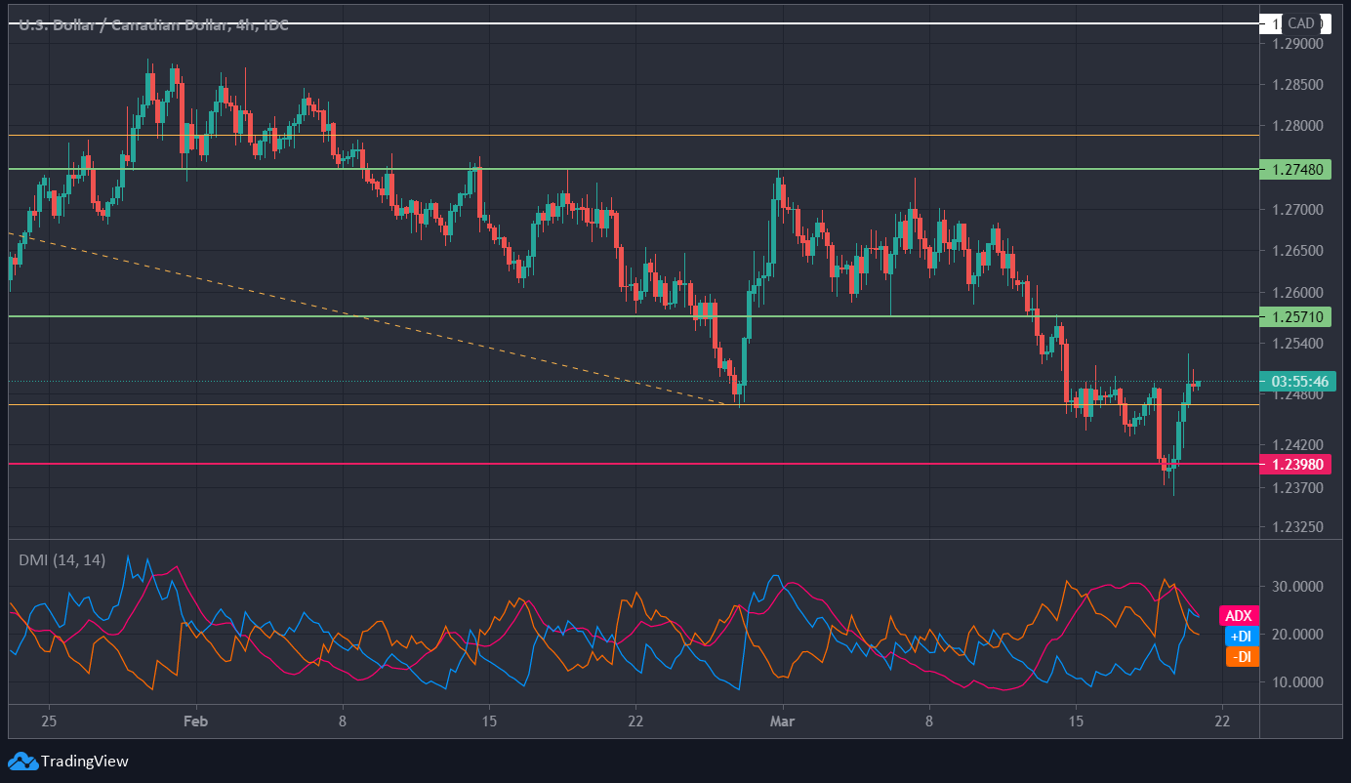1351x783 pixels.
Task: Click 1.24200 on the price axis
Action: point(1297,444)
